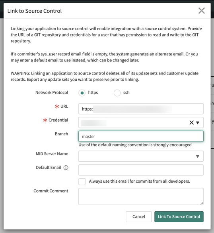Cancel the source control linking
The height and width of the screenshot is (233, 214).
click(x=139, y=217)
